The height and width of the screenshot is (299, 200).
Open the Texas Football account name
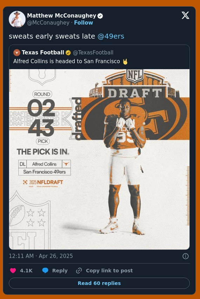[43, 52]
